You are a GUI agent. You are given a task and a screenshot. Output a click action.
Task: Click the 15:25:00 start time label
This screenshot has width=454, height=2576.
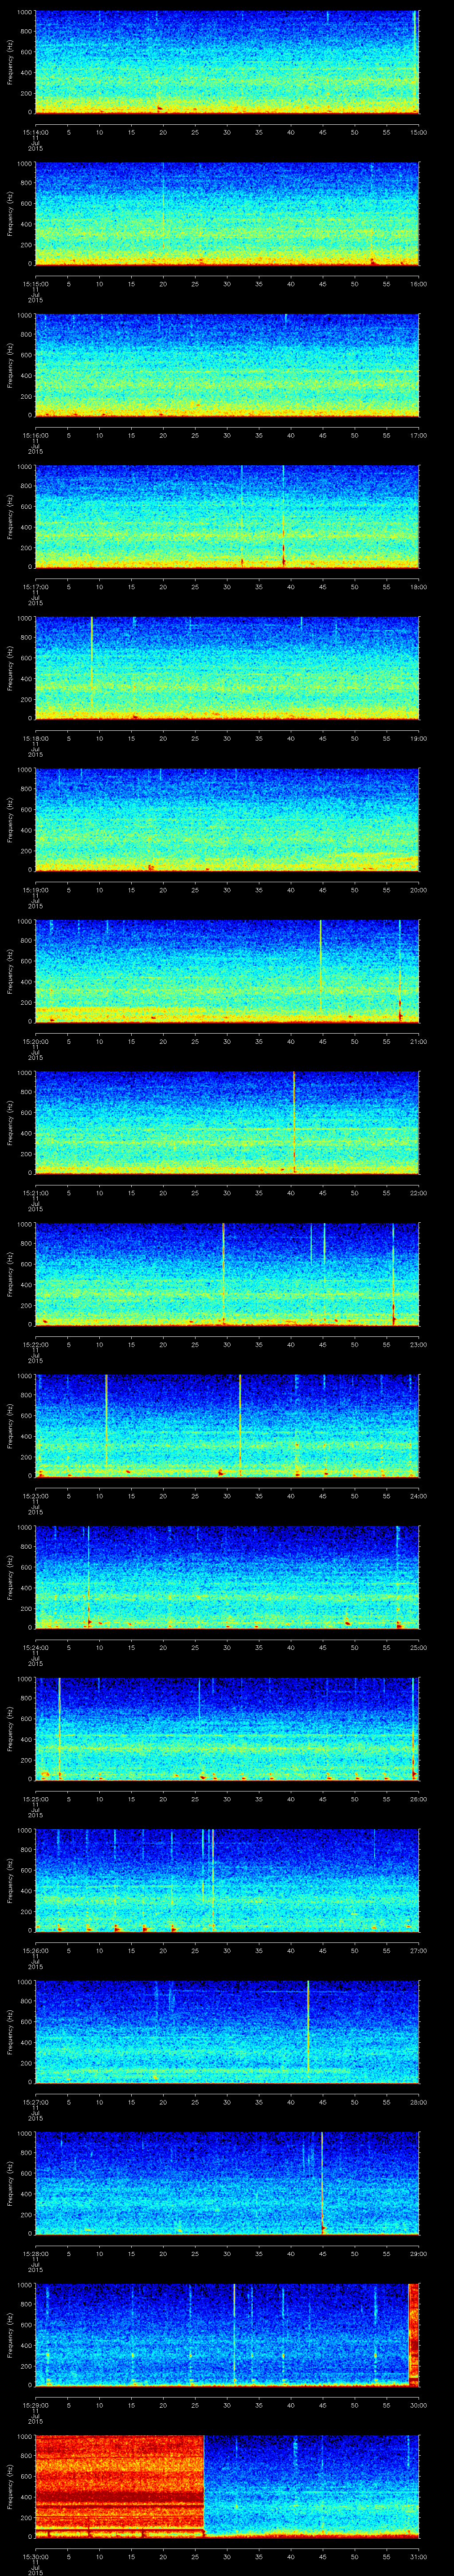coord(35,1799)
